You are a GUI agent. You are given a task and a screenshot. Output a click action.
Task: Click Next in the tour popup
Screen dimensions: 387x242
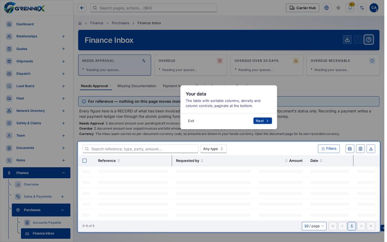pyautogui.click(x=262, y=121)
